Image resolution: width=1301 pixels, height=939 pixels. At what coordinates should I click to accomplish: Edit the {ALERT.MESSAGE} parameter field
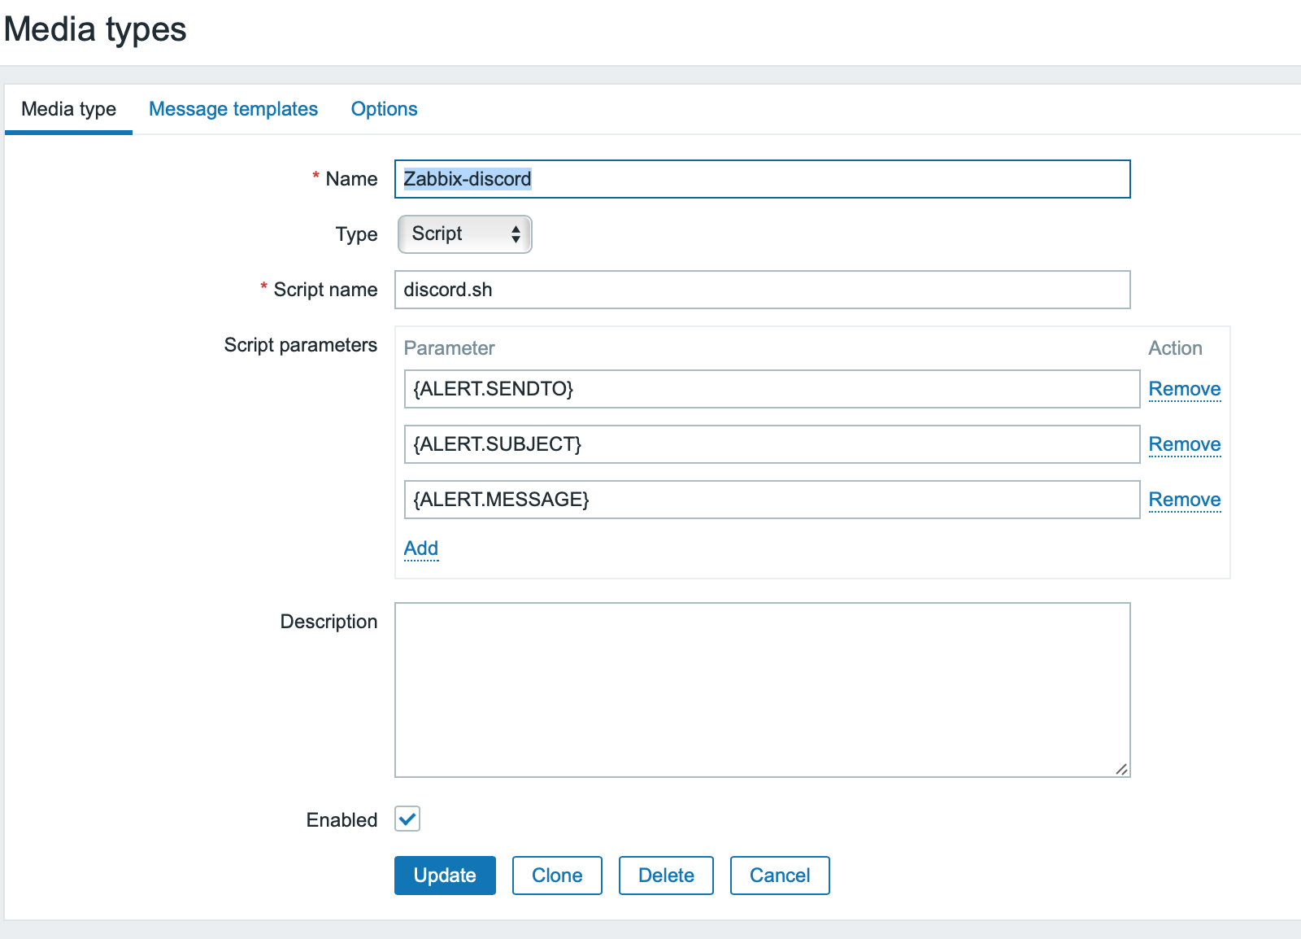pos(771,500)
